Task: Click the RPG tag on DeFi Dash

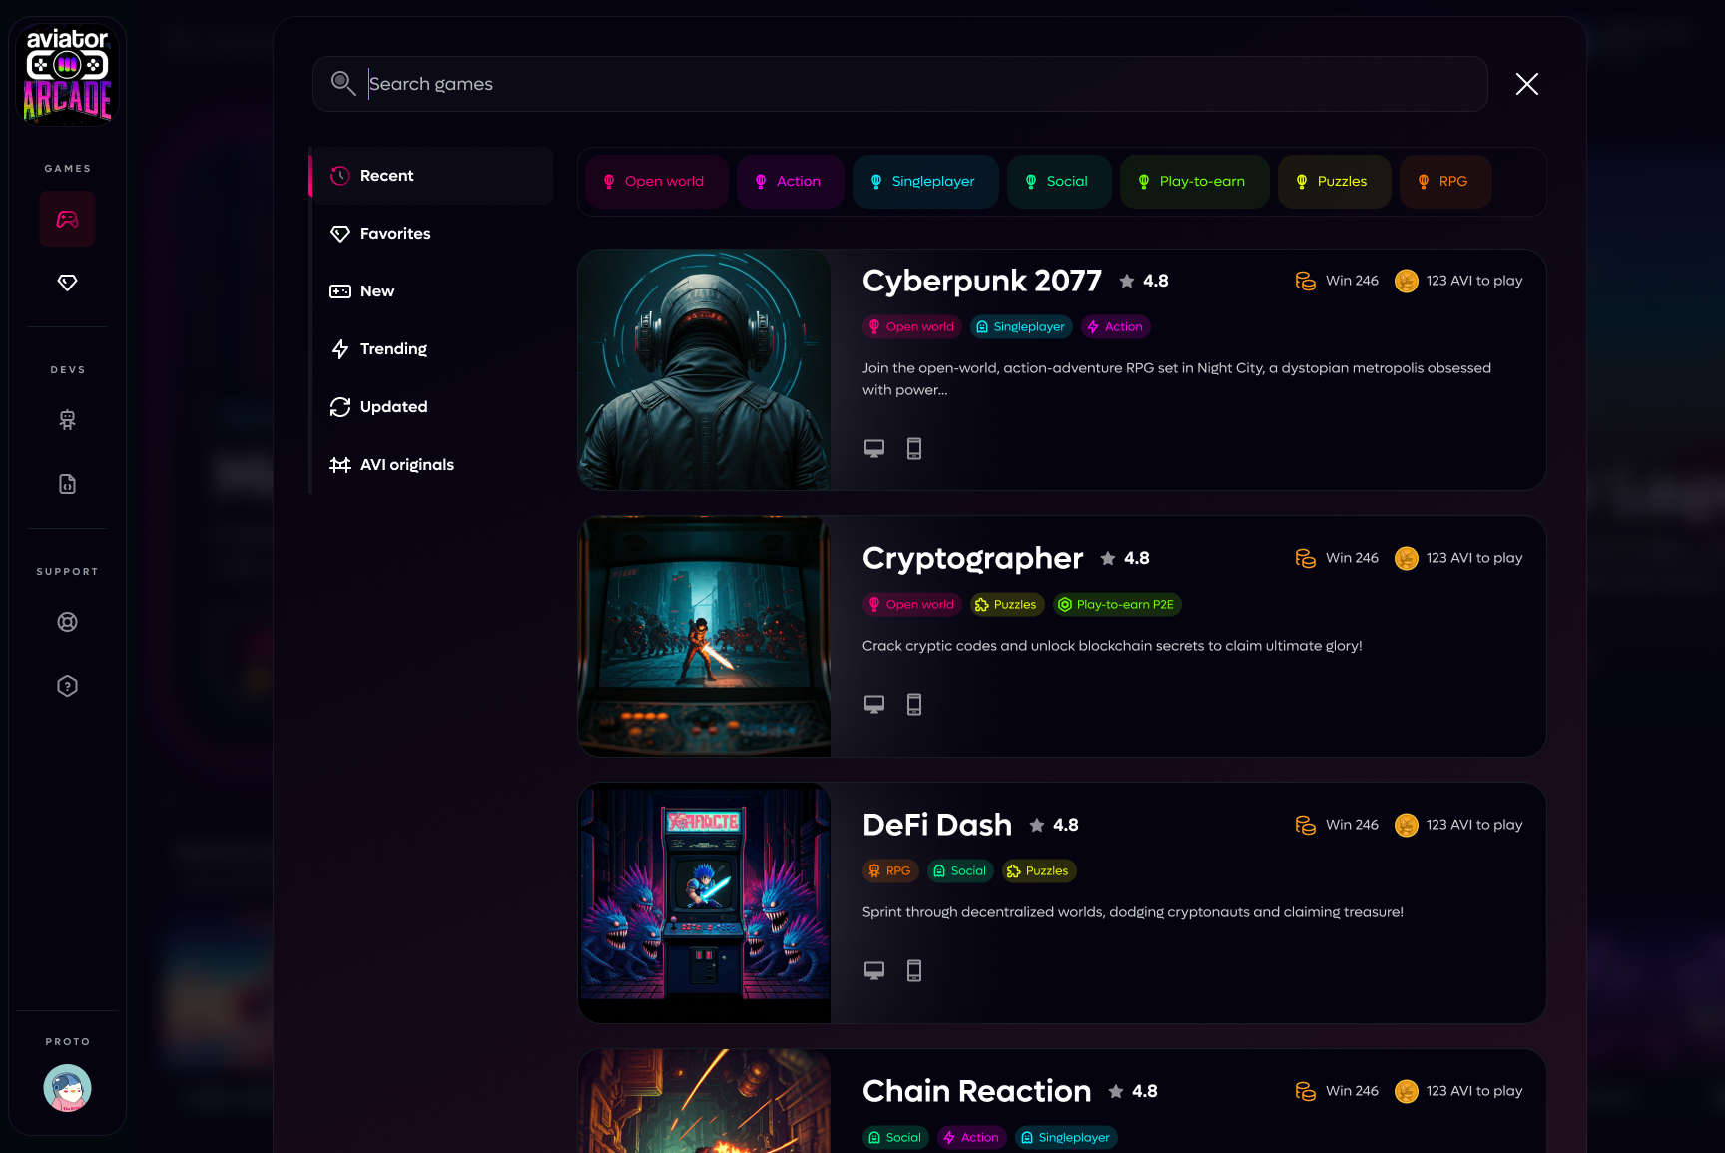Action: tap(890, 871)
